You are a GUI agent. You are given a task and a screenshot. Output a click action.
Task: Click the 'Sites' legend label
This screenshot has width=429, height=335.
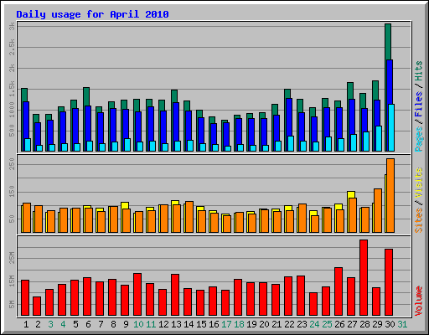[x=418, y=220]
